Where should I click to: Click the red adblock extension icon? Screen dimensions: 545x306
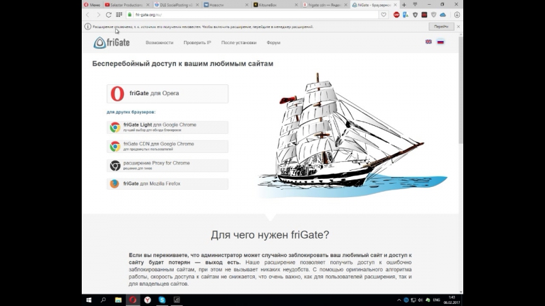point(396,14)
